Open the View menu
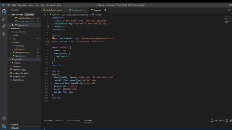Image resolution: width=232 pixels, height=130 pixels. point(31,5)
